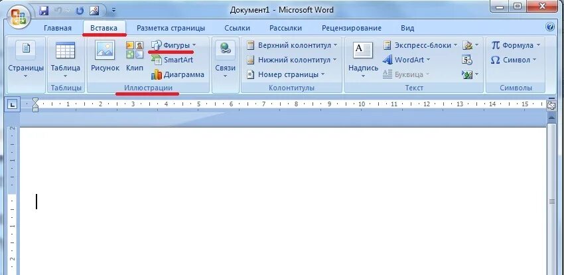Click the tab selector at ruler corner

tap(12, 105)
